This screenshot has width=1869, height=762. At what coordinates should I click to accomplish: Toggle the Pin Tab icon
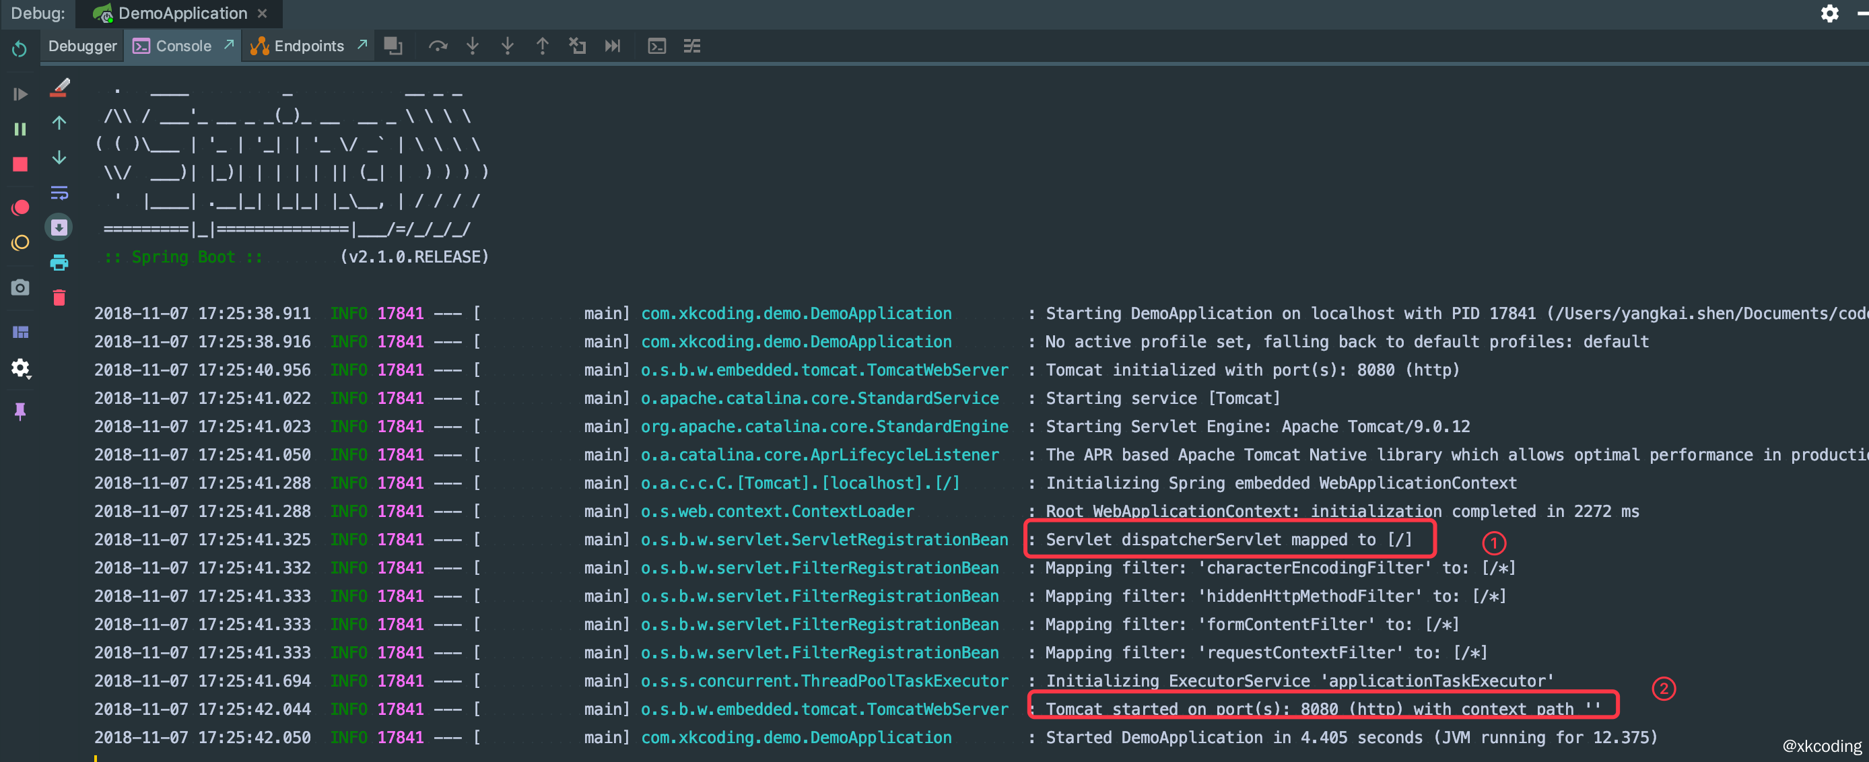click(x=20, y=411)
